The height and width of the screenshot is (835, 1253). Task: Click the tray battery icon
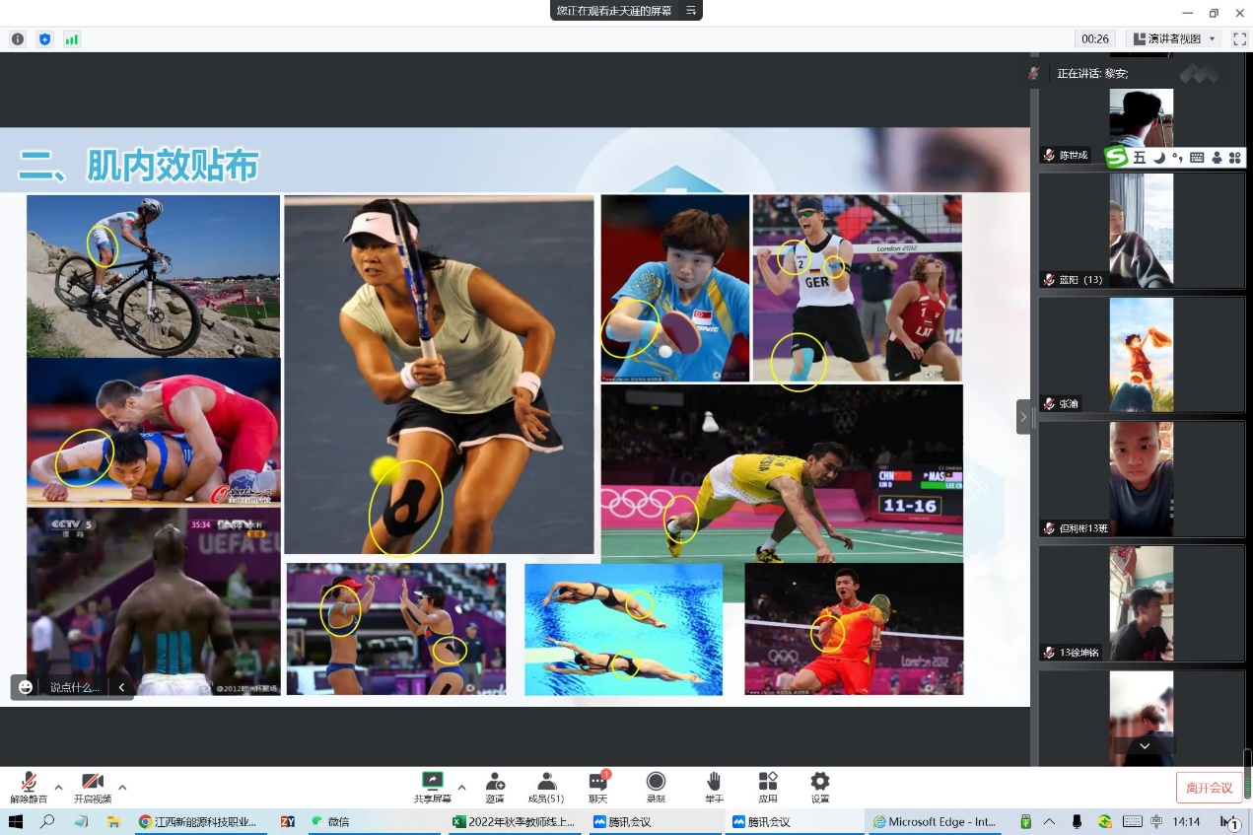pos(1025,821)
